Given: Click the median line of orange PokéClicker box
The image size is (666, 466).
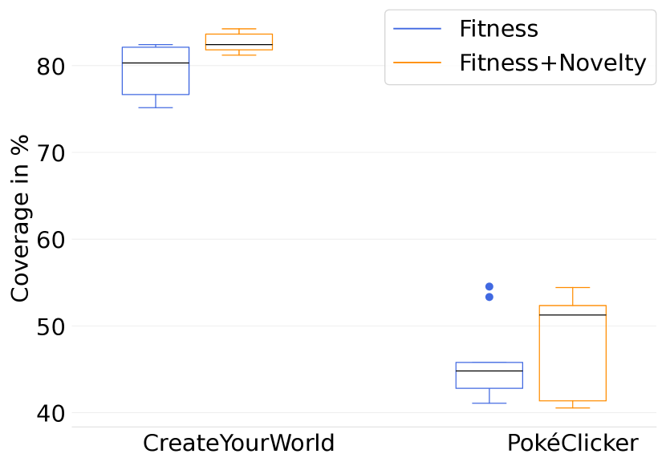Looking at the screenshot, I should [x=572, y=315].
